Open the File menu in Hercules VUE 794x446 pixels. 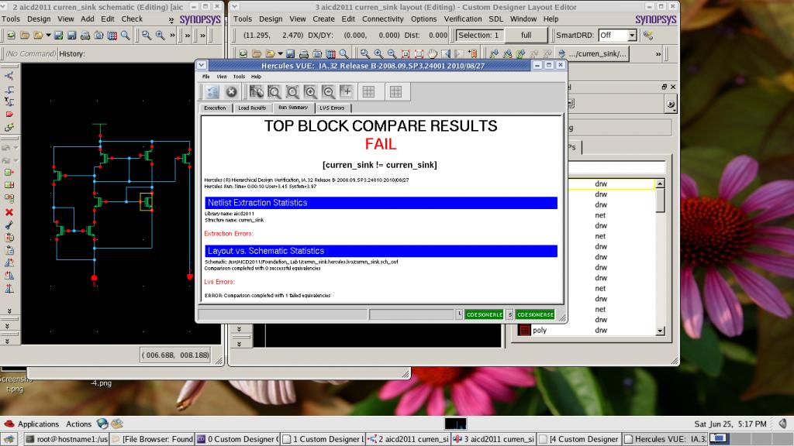pyautogui.click(x=205, y=77)
